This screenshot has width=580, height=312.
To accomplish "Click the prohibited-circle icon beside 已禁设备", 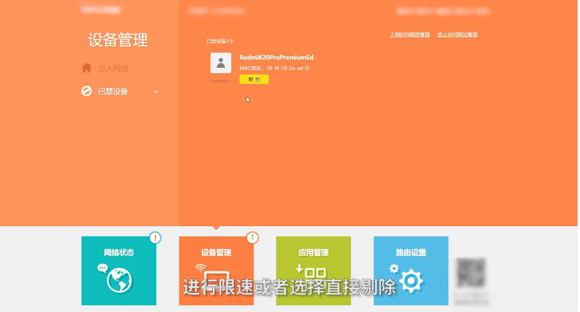I will [x=87, y=92].
